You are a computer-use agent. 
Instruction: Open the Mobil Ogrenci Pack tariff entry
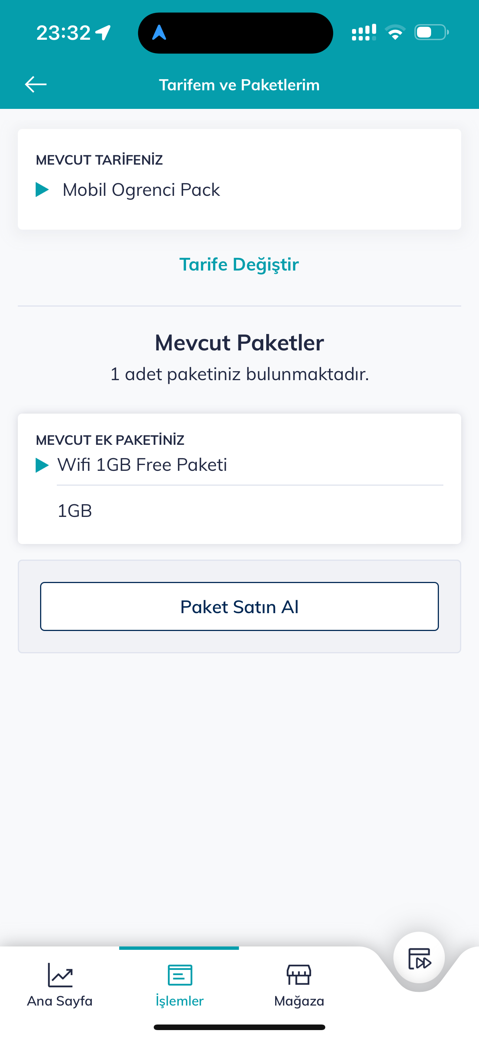point(141,190)
